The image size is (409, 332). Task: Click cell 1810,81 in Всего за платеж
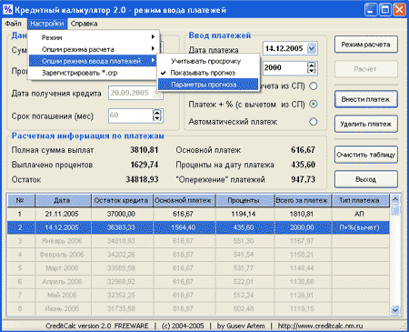click(302, 214)
